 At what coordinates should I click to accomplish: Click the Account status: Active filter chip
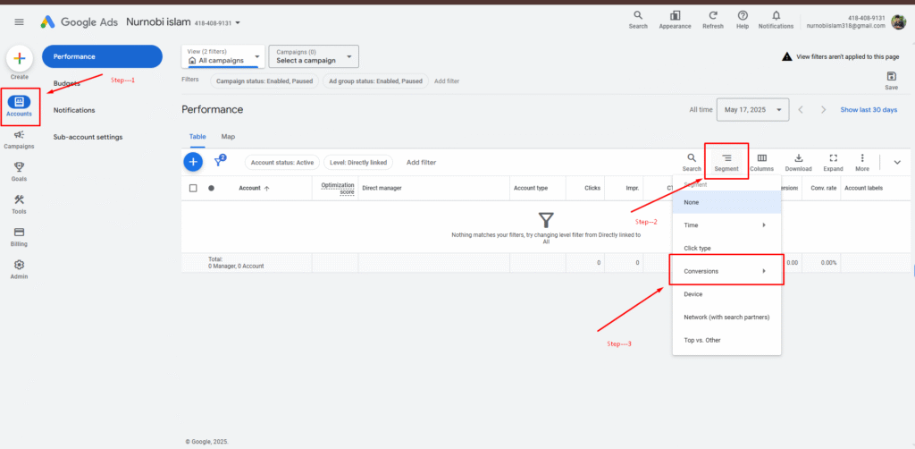[281, 163]
